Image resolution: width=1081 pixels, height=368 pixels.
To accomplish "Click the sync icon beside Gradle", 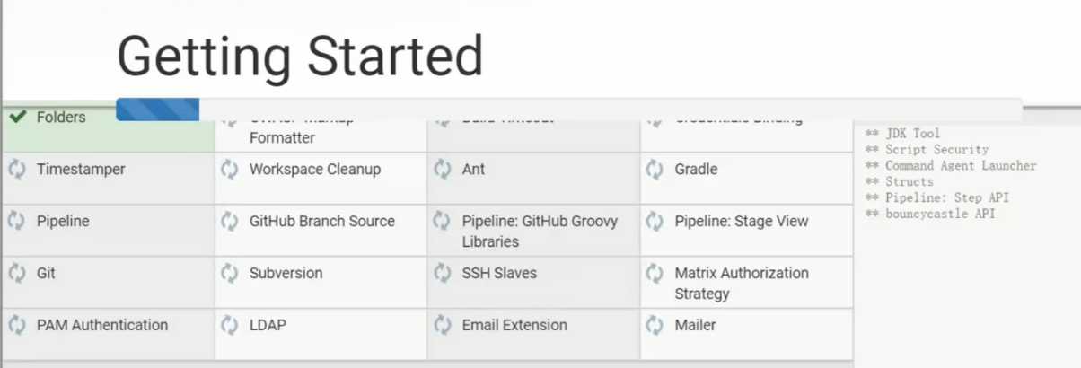I will 655,169.
